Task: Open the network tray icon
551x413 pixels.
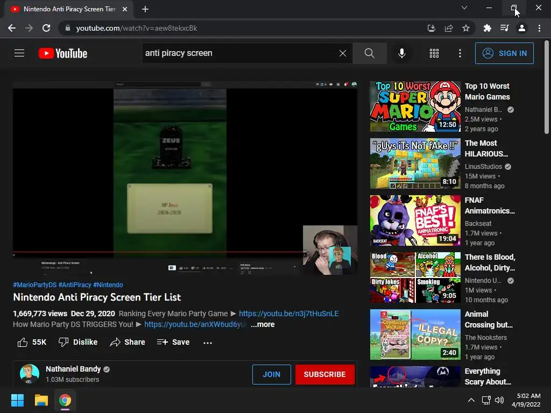Action: (x=486, y=400)
